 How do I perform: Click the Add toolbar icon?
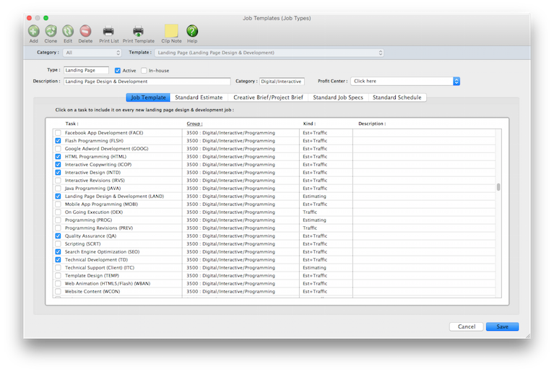[x=34, y=31]
